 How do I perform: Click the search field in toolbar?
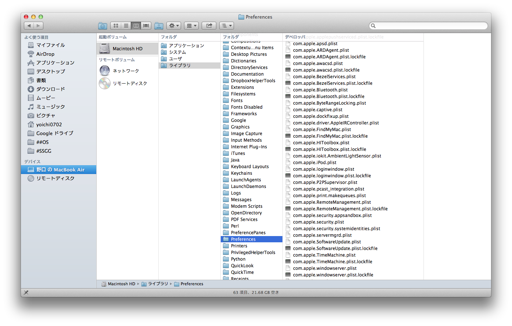point(430,26)
